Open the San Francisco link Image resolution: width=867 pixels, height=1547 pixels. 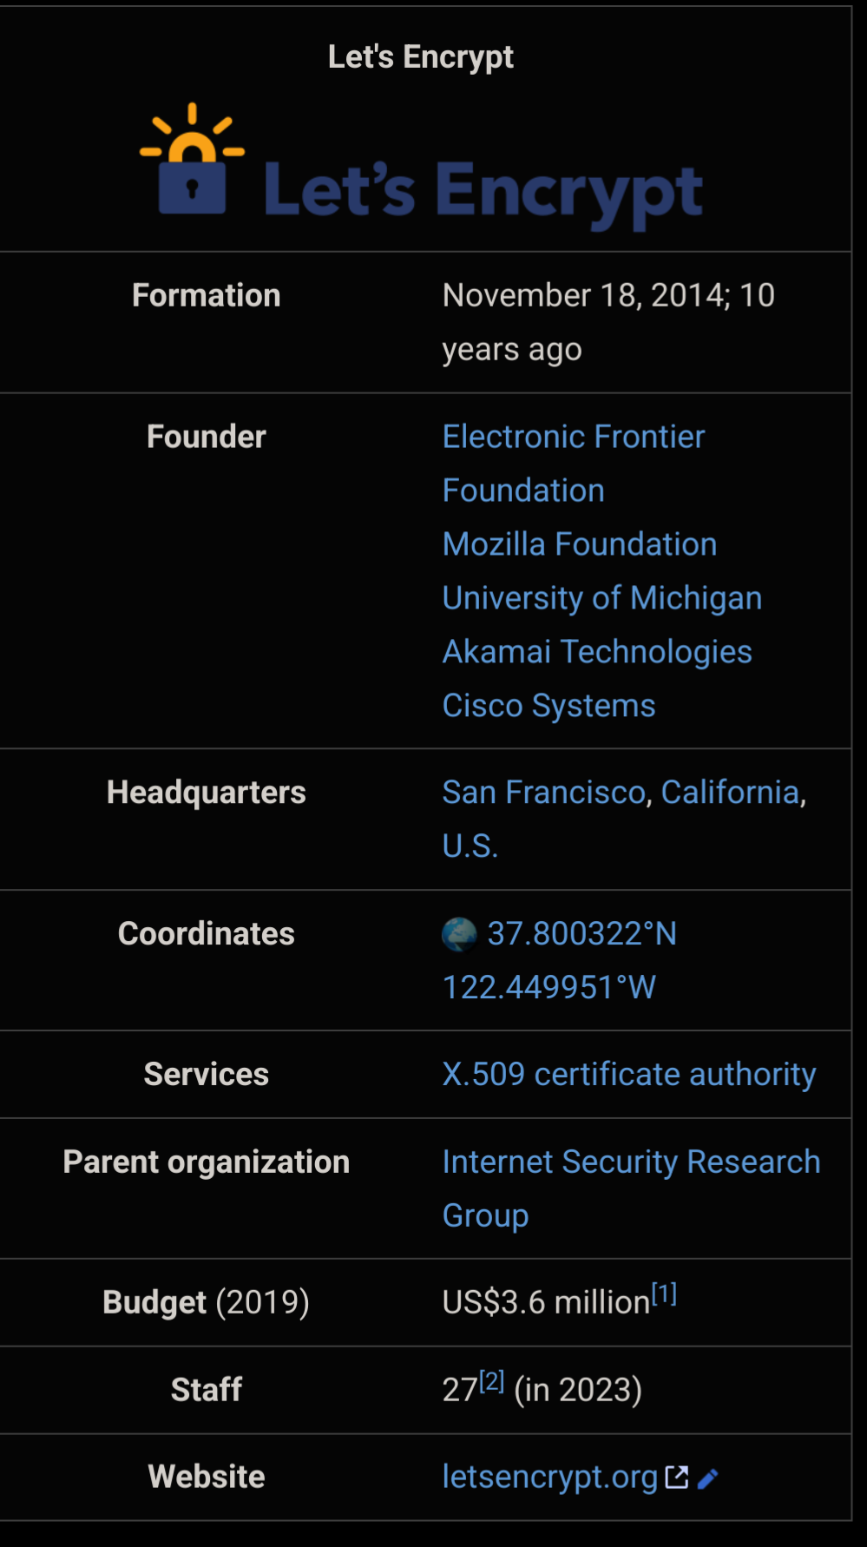tap(543, 793)
